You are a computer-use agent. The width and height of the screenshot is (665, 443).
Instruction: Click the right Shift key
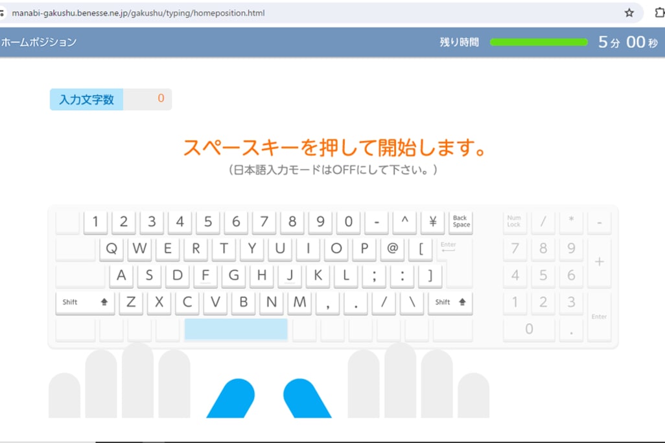click(x=450, y=302)
